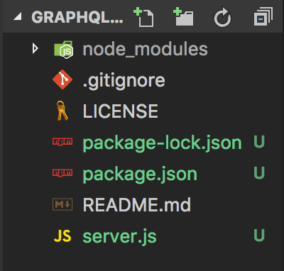Select the GRAPHQL... project header title
Viewport: 284px width, 271px height.
77,17
